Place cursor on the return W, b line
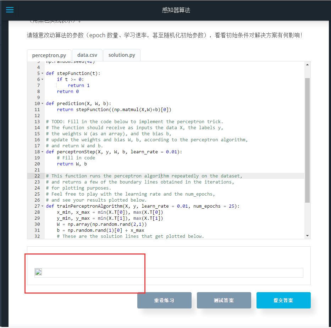331x328 pixels. pos(71,164)
